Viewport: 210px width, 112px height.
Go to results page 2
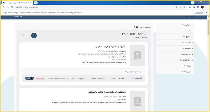(x=28, y=35)
